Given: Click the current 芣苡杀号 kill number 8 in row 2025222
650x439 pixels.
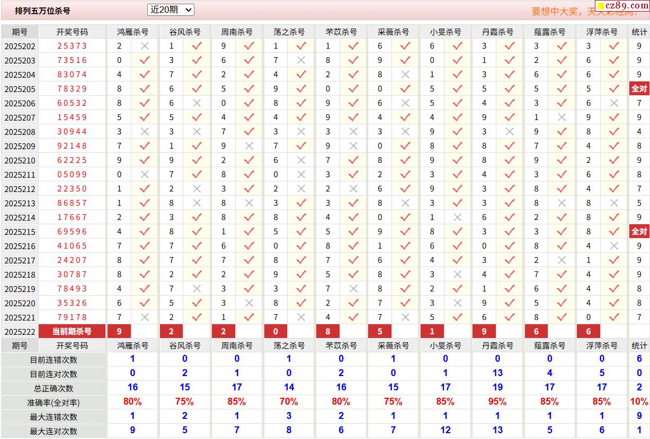Looking at the screenshot, I should pos(328,332).
